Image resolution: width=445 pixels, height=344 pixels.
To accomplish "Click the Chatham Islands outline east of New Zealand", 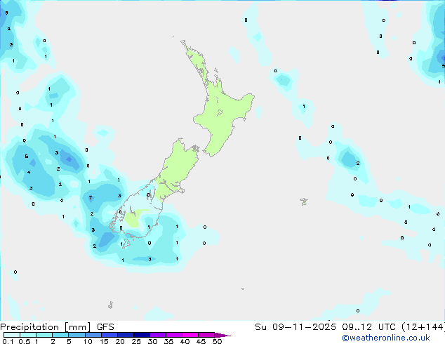I will click(x=304, y=201).
